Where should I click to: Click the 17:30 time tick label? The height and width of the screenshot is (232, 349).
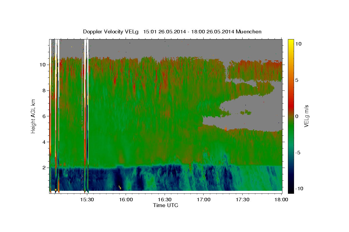(243, 200)
